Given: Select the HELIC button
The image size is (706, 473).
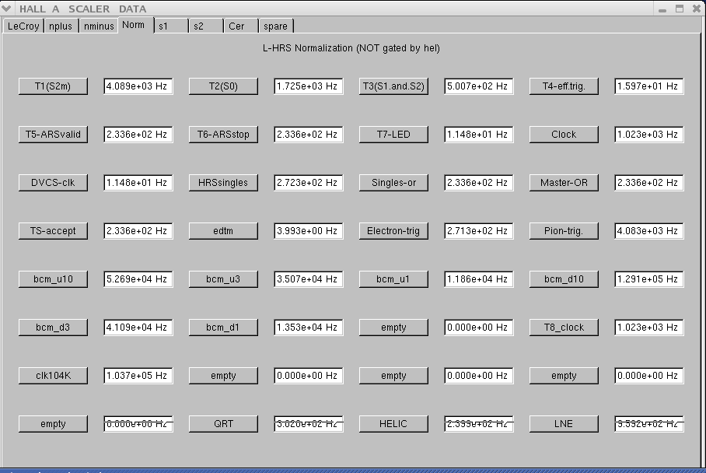Looking at the screenshot, I should pyautogui.click(x=393, y=423).
